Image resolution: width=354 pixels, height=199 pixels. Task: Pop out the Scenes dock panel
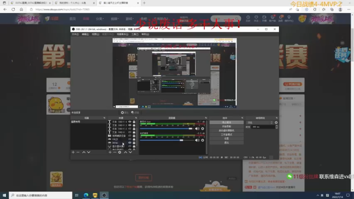pyautogui.click(x=104, y=118)
